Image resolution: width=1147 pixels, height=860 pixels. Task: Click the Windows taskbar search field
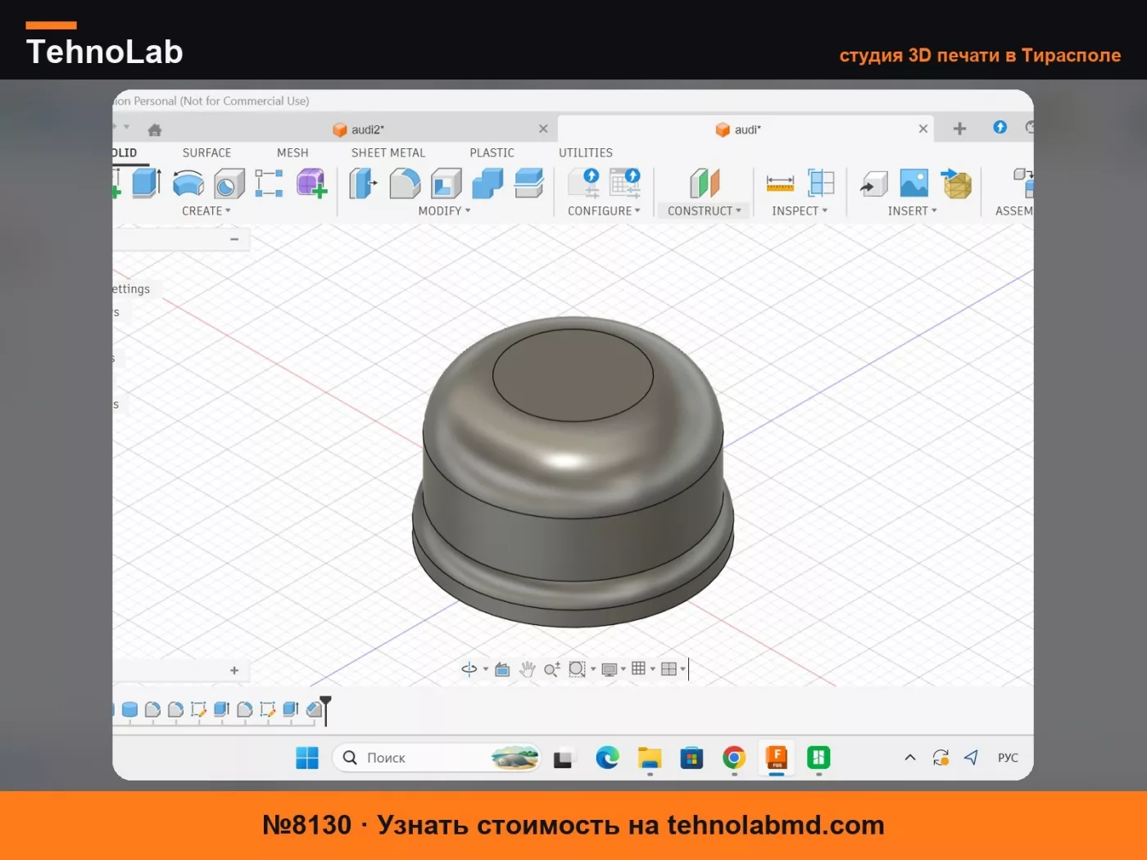437,758
